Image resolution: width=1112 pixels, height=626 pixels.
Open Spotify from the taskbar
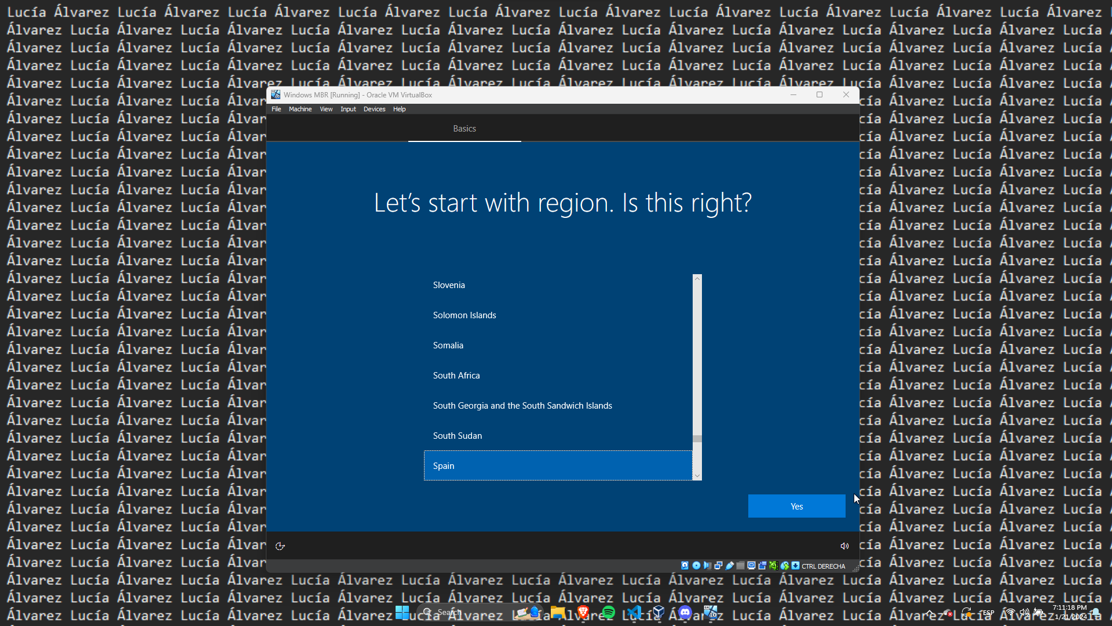click(608, 612)
